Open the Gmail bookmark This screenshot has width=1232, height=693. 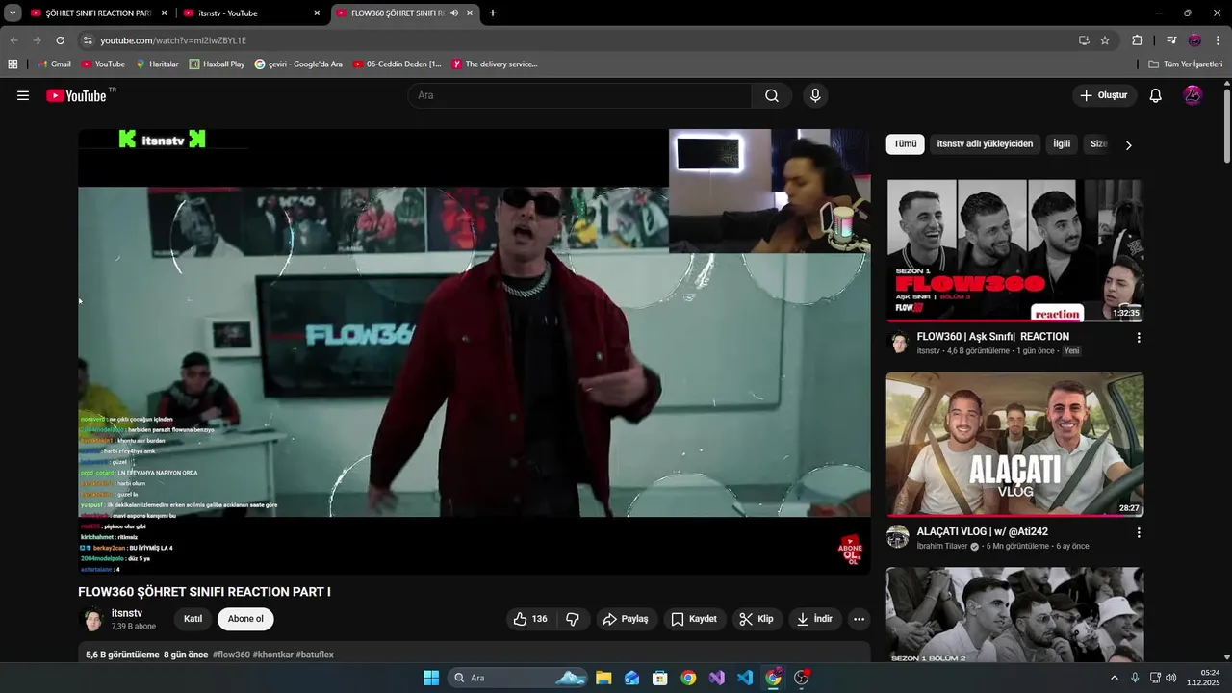click(x=54, y=64)
